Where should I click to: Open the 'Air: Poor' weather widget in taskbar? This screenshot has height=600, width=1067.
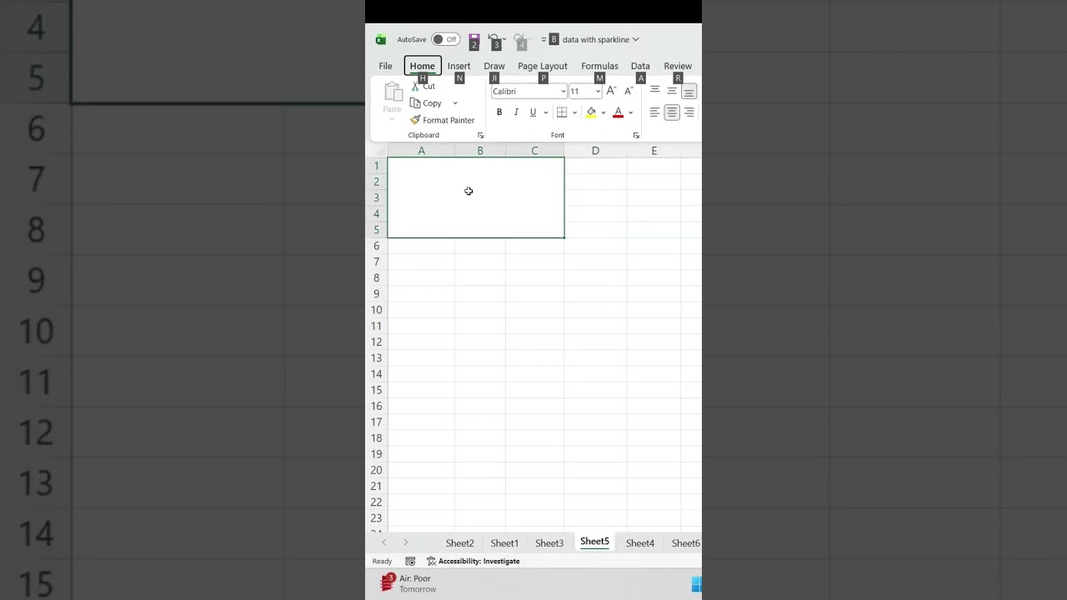(x=407, y=583)
